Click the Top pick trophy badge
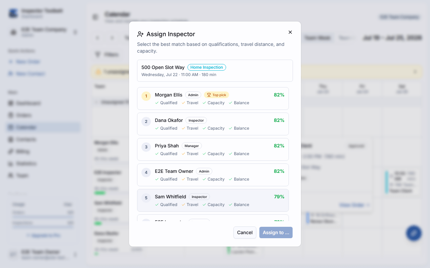Image resolution: width=430 pixels, height=268 pixels. [x=216, y=95]
